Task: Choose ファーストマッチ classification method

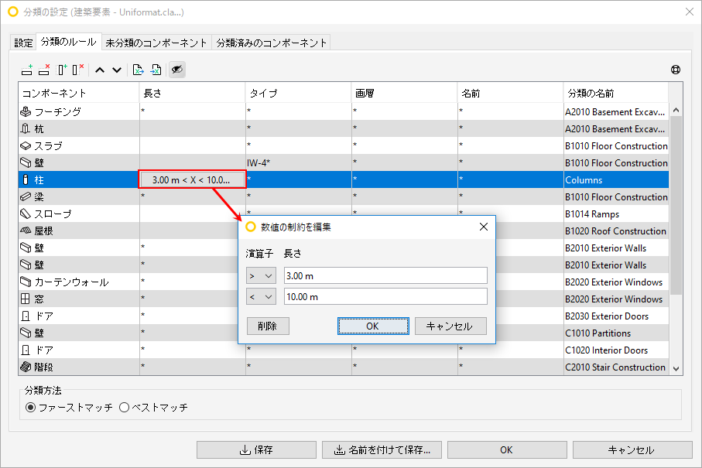Action: [30, 407]
